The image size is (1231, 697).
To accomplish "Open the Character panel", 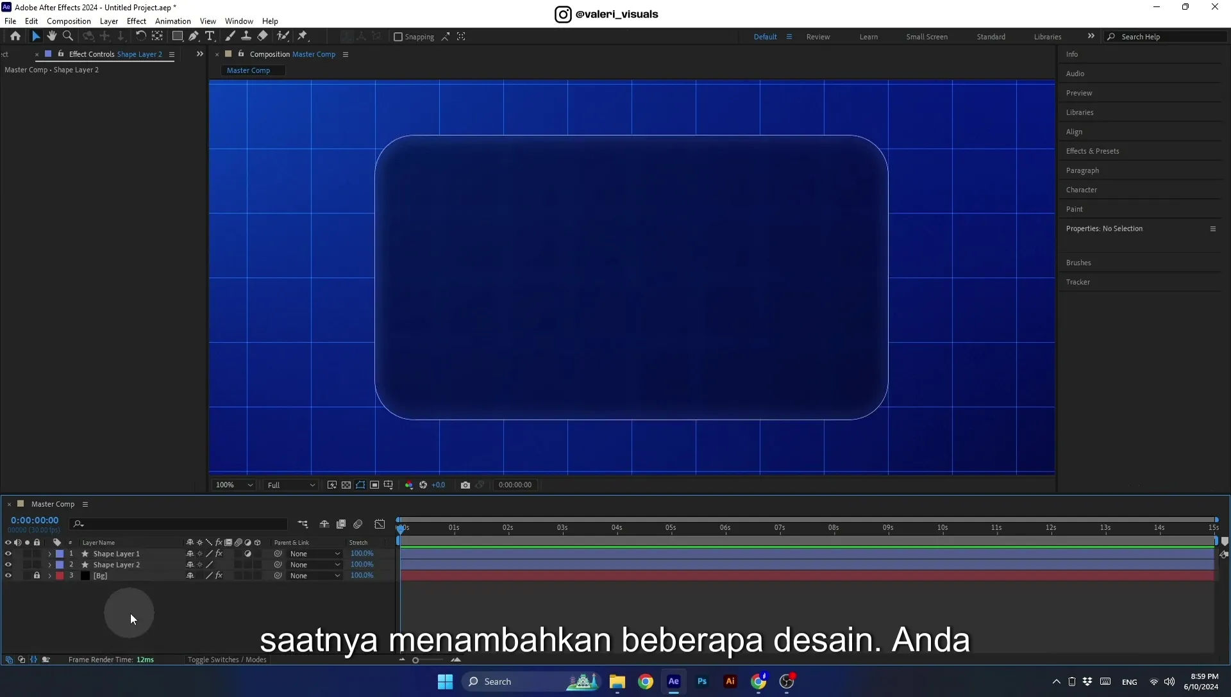I will click(x=1082, y=190).
